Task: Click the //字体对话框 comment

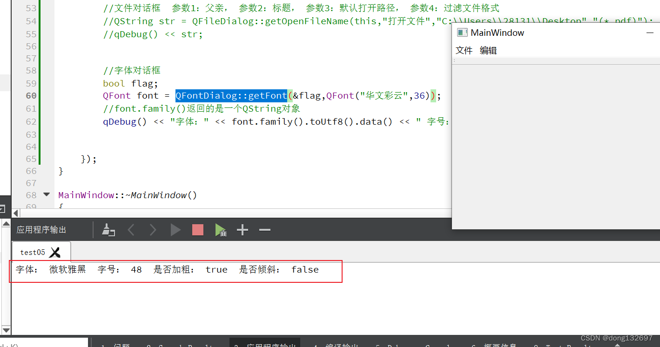Action: [132, 70]
